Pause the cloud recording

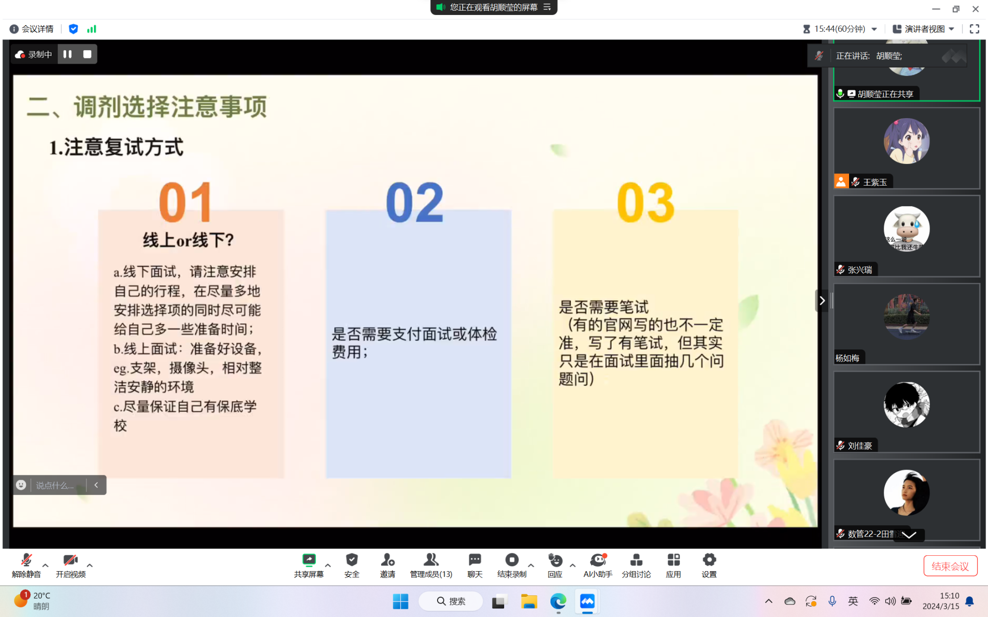click(x=68, y=54)
